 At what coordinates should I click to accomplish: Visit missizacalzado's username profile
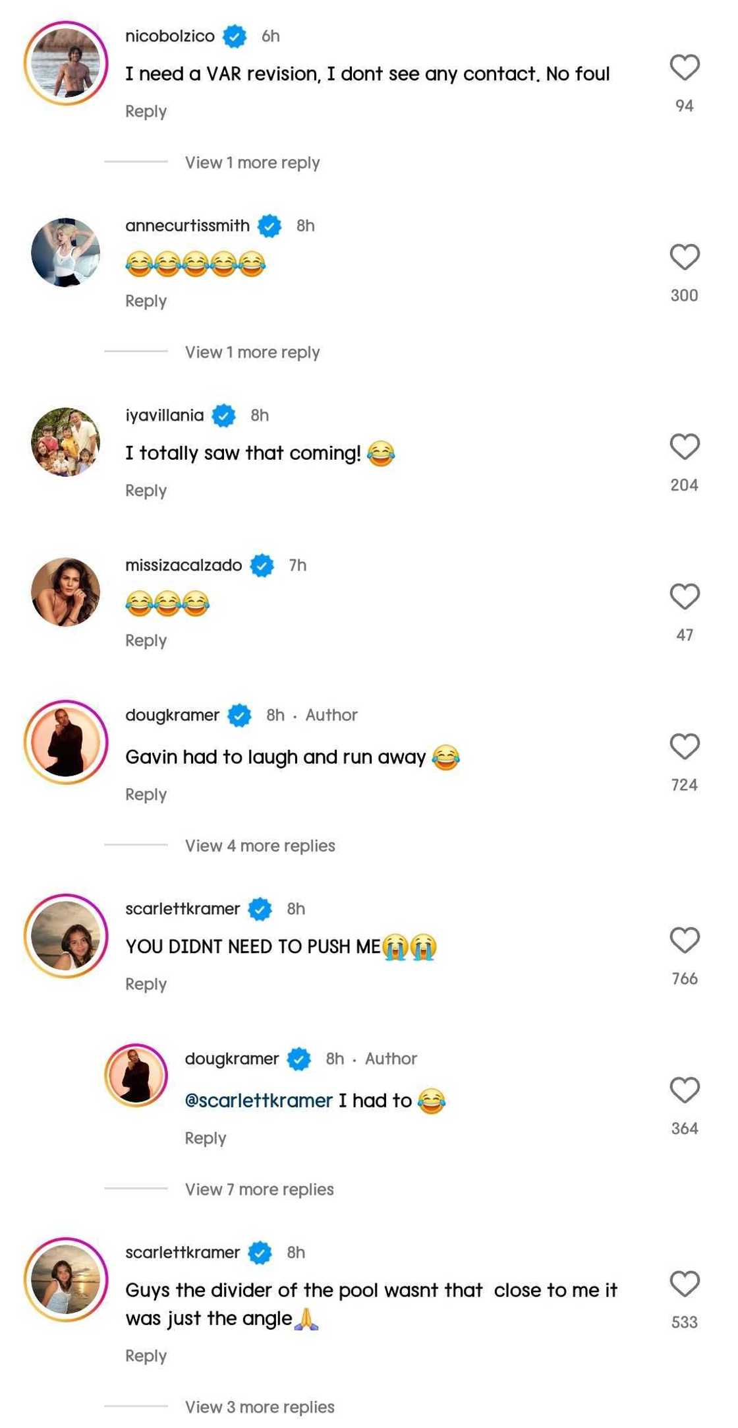coord(183,565)
